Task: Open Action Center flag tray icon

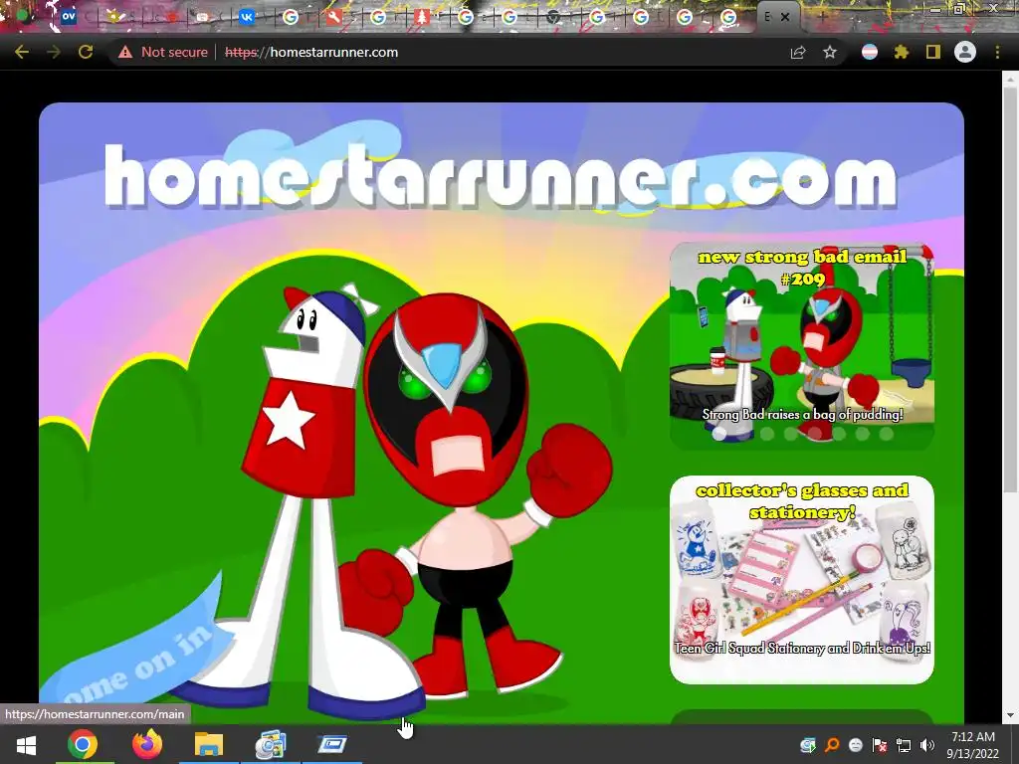Action: coord(880,745)
